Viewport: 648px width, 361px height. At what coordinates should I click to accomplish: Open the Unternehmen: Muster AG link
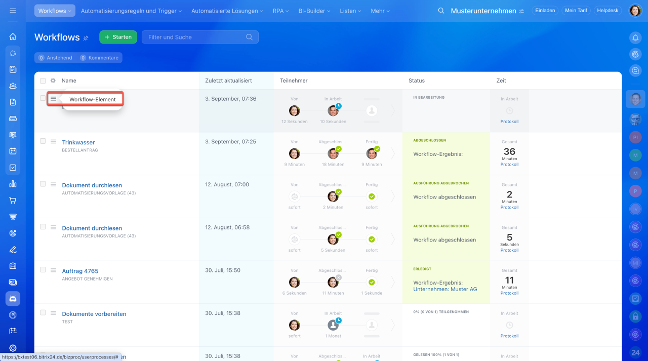[445, 289]
